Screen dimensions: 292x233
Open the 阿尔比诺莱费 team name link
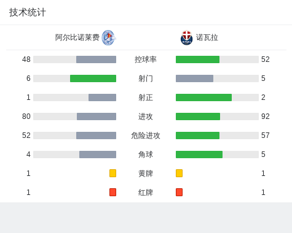point(77,37)
